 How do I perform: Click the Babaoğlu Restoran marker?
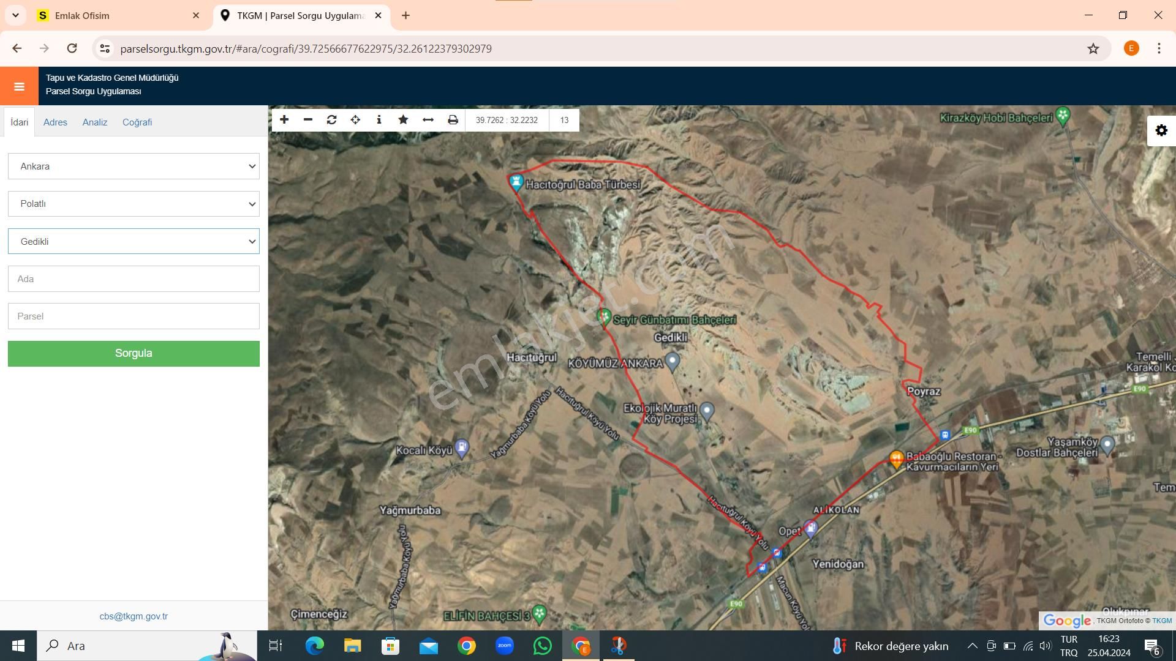coord(896,459)
